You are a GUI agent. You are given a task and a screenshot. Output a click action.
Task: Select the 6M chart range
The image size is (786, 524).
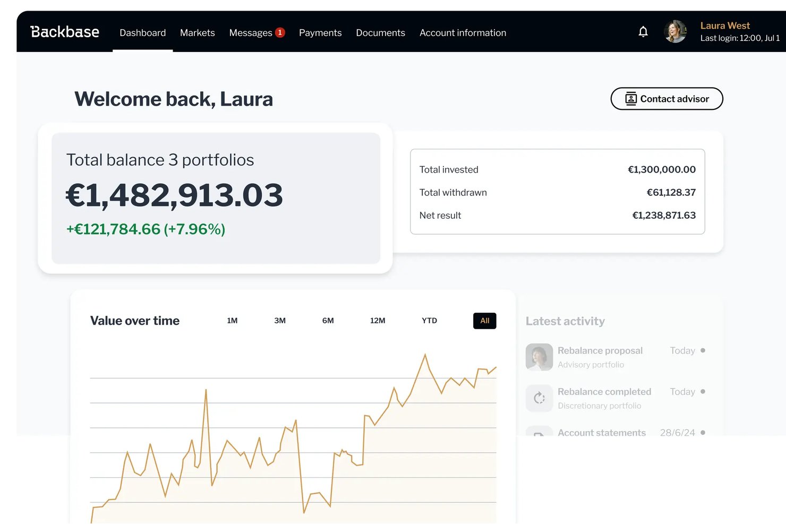click(x=328, y=321)
